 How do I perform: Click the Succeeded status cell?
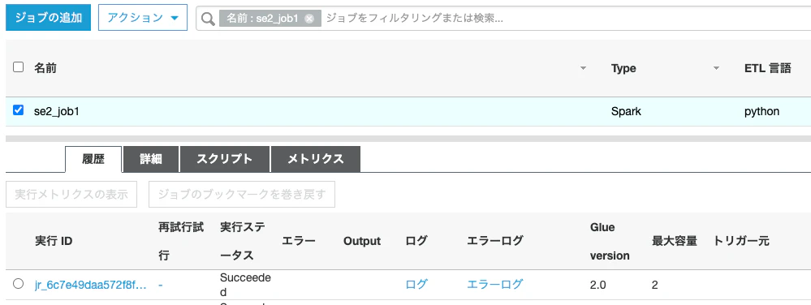point(245,285)
